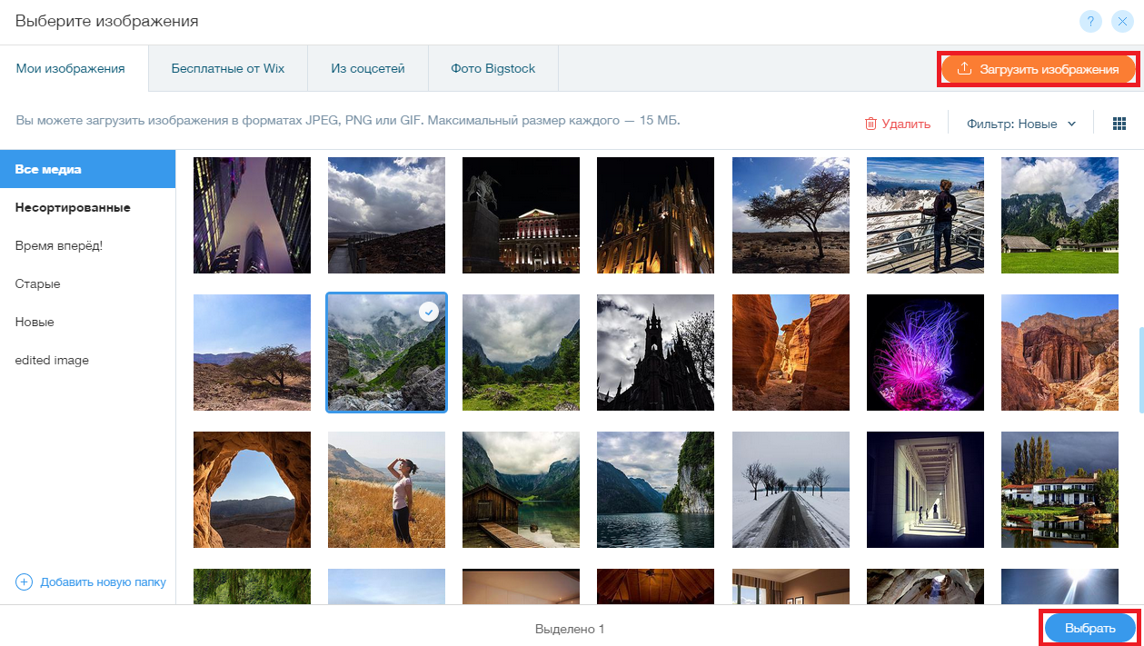Select the rock arch cave opening thumbnail
The height and width of the screenshot is (646, 1144).
click(252, 490)
